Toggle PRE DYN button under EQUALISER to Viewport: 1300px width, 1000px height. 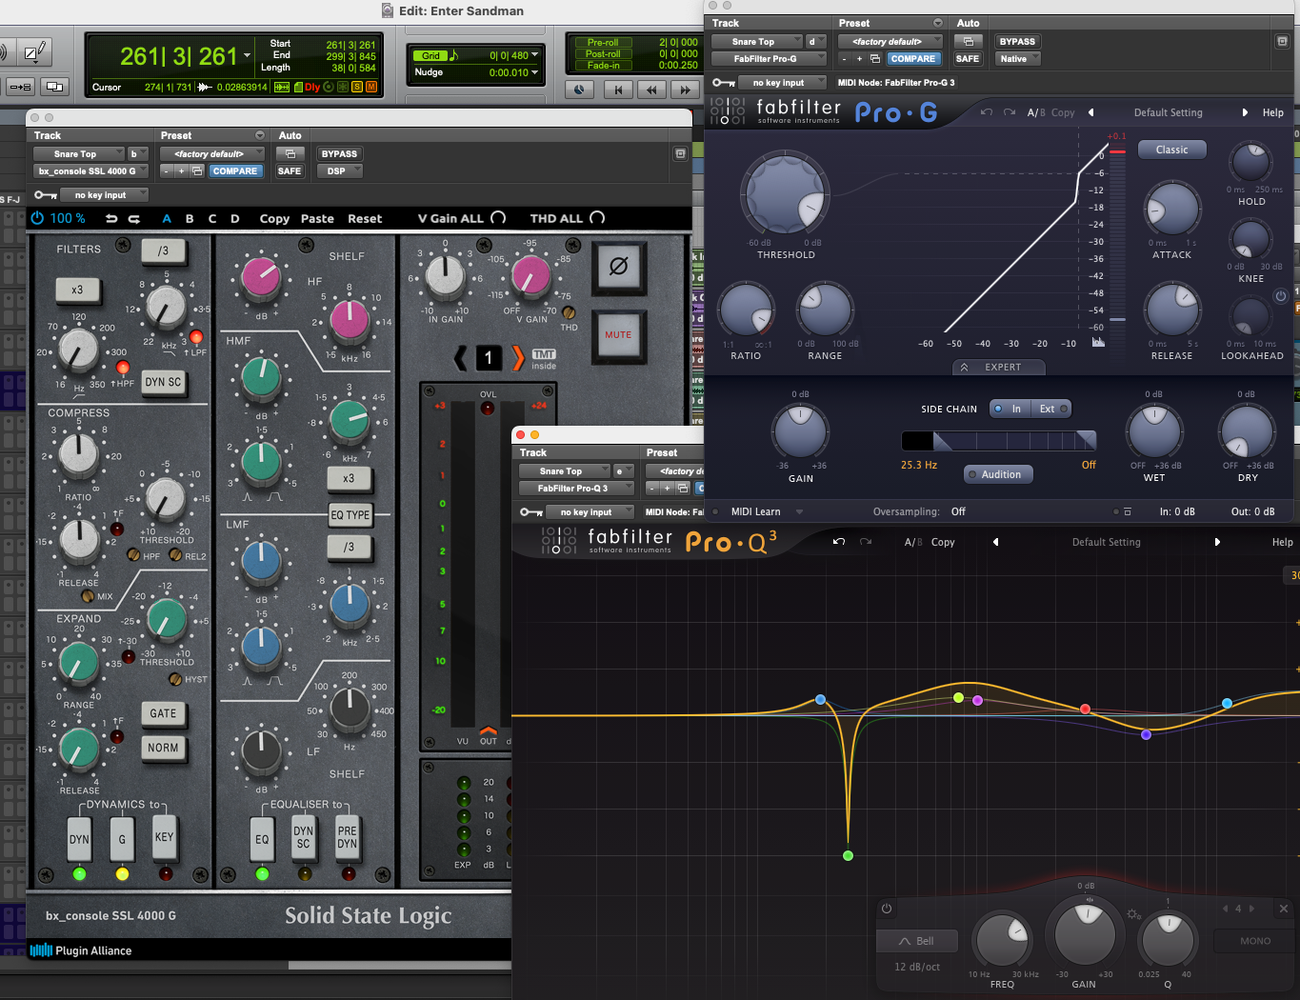click(x=348, y=837)
